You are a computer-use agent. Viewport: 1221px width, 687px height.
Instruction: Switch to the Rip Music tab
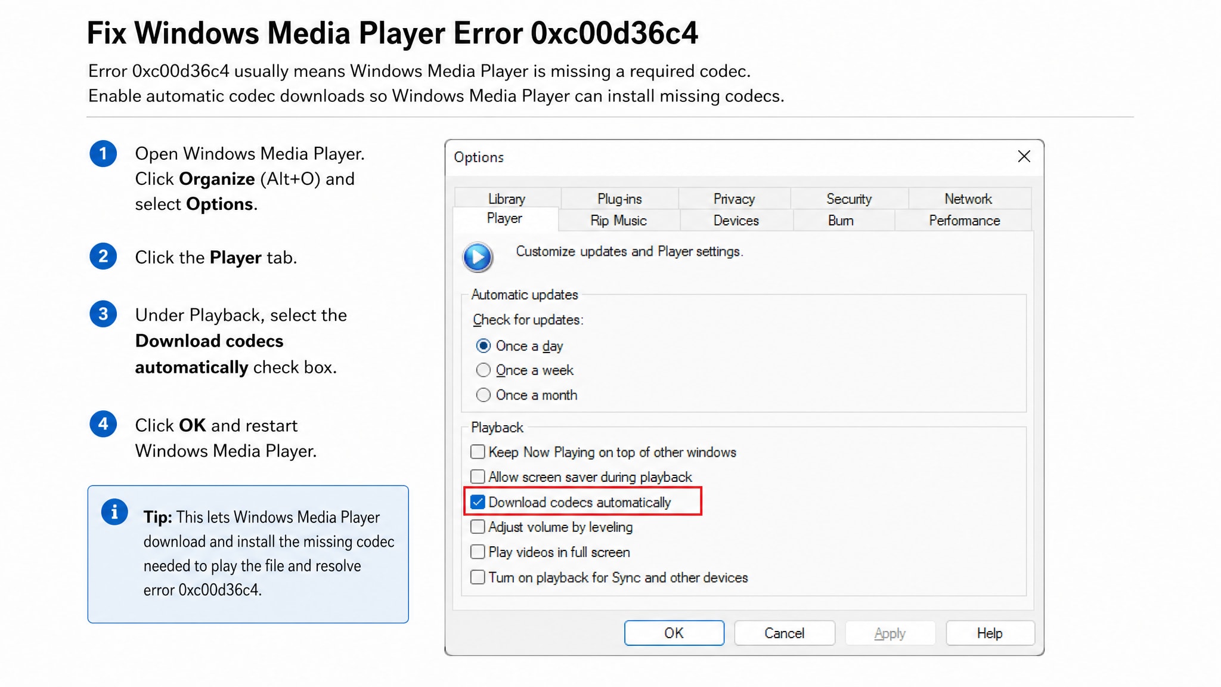pyautogui.click(x=618, y=221)
